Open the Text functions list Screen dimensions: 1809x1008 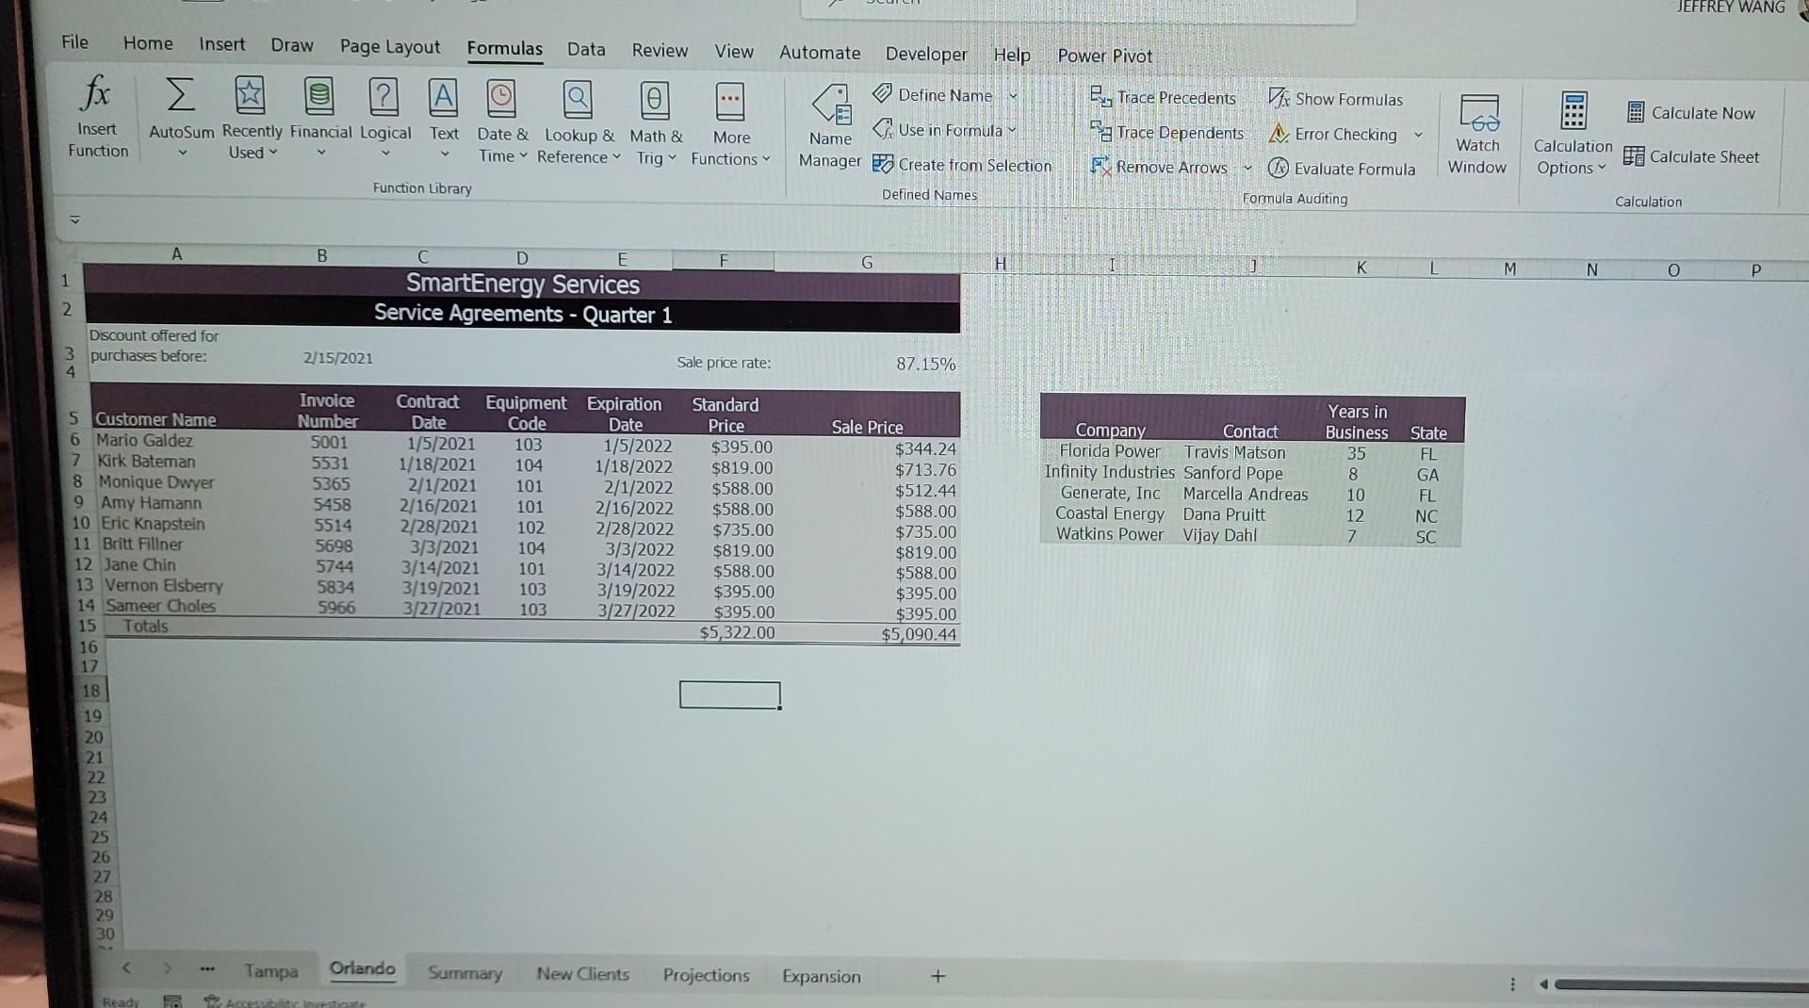tap(444, 120)
